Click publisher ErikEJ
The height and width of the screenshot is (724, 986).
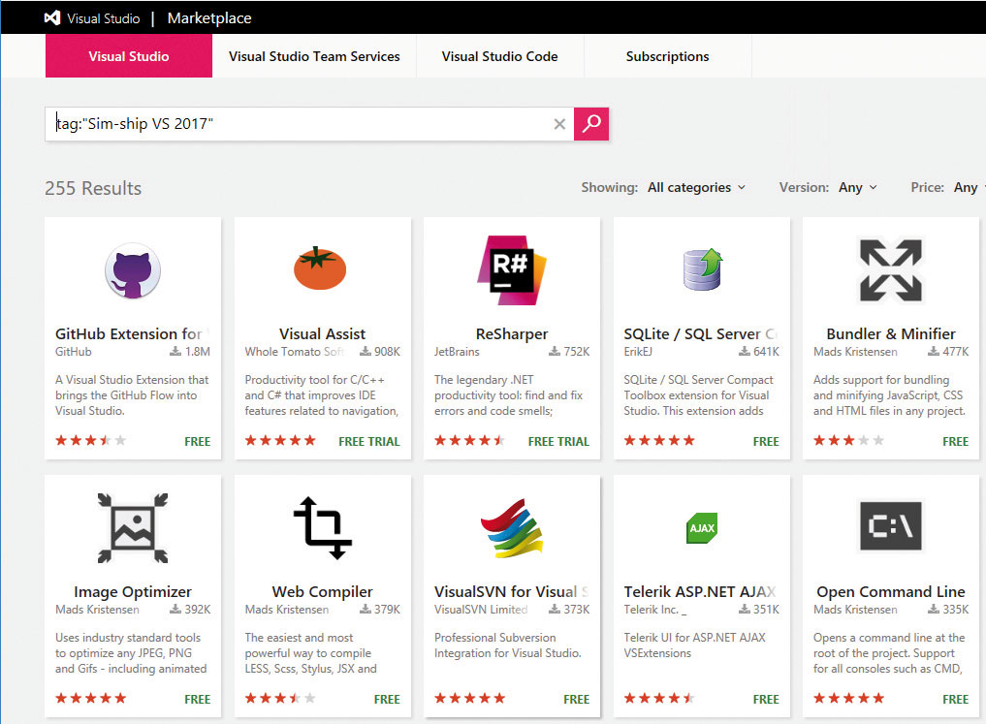[638, 351]
